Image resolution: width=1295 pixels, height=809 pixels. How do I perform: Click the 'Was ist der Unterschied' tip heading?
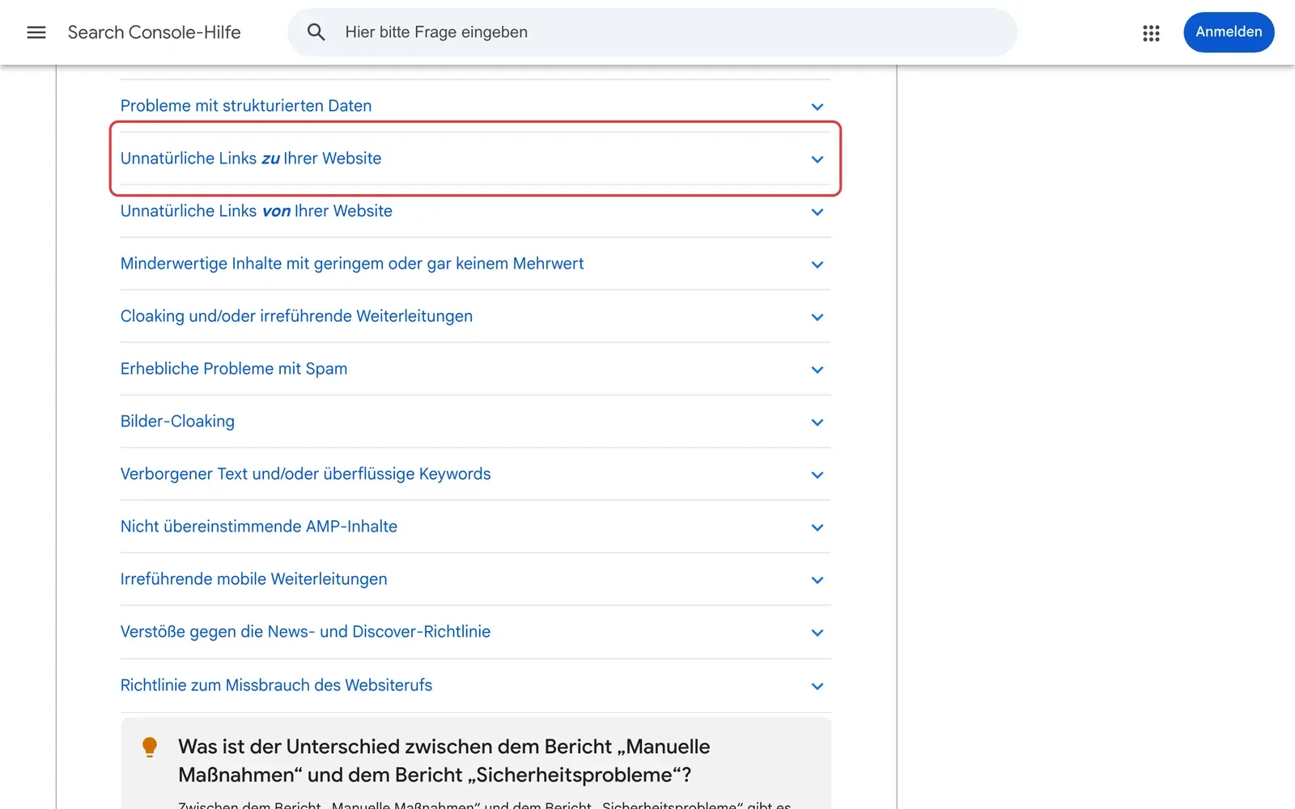[x=444, y=760]
